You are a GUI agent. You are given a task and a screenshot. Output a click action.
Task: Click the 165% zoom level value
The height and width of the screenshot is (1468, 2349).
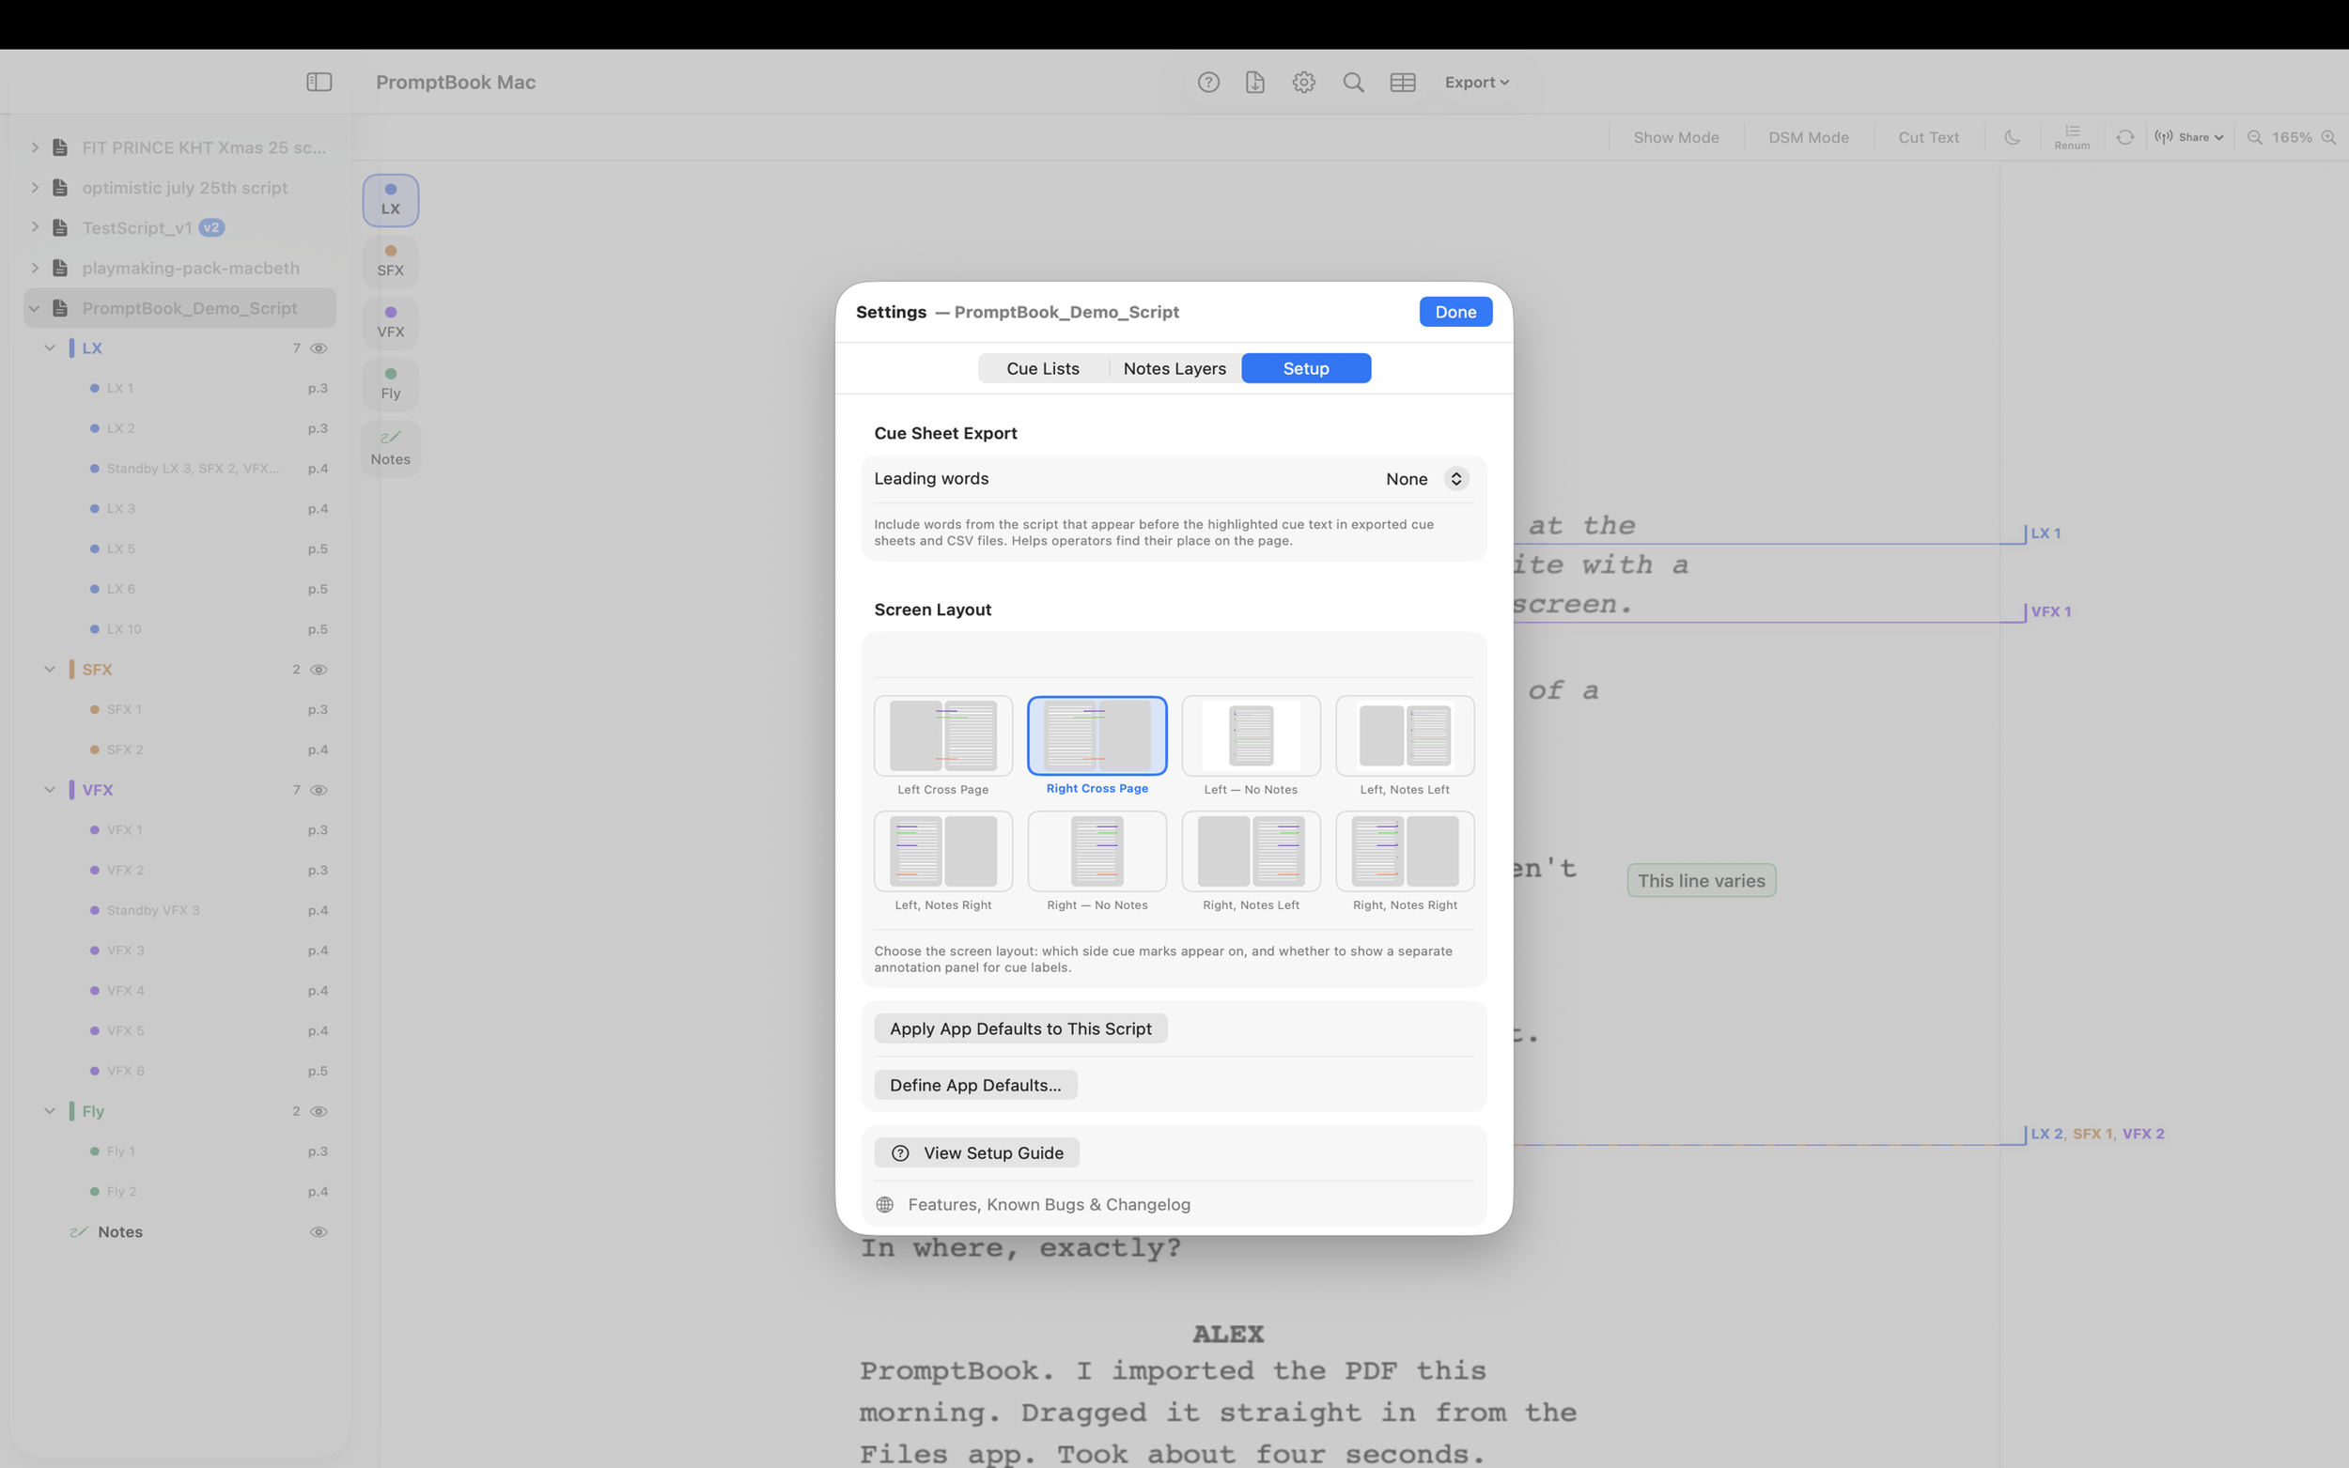(2291, 138)
